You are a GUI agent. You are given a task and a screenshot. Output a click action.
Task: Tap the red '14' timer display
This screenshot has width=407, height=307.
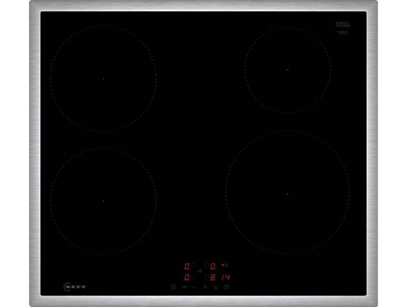pyautogui.click(x=226, y=277)
